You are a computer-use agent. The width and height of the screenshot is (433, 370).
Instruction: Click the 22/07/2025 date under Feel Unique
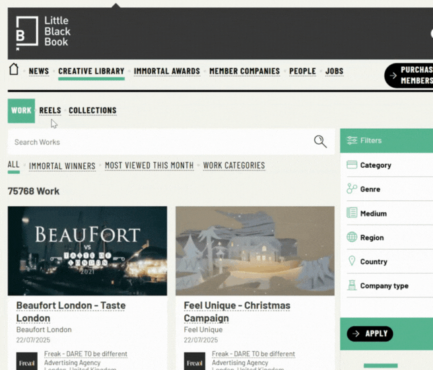click(x=201, y=340)
